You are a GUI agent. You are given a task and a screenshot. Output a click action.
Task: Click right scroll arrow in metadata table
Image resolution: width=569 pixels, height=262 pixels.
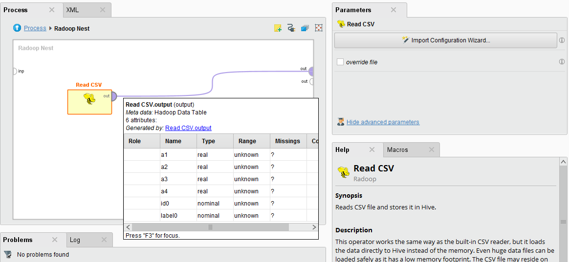coord(314,227)
